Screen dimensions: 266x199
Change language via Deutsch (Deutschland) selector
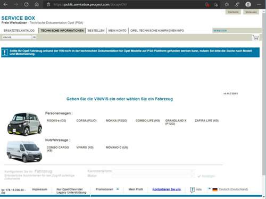234,189
